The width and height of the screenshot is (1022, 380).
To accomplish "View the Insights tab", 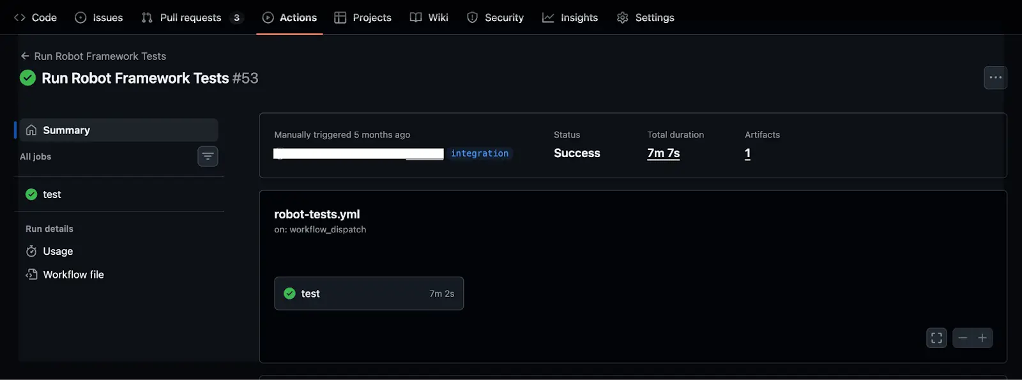I will 570,17.
